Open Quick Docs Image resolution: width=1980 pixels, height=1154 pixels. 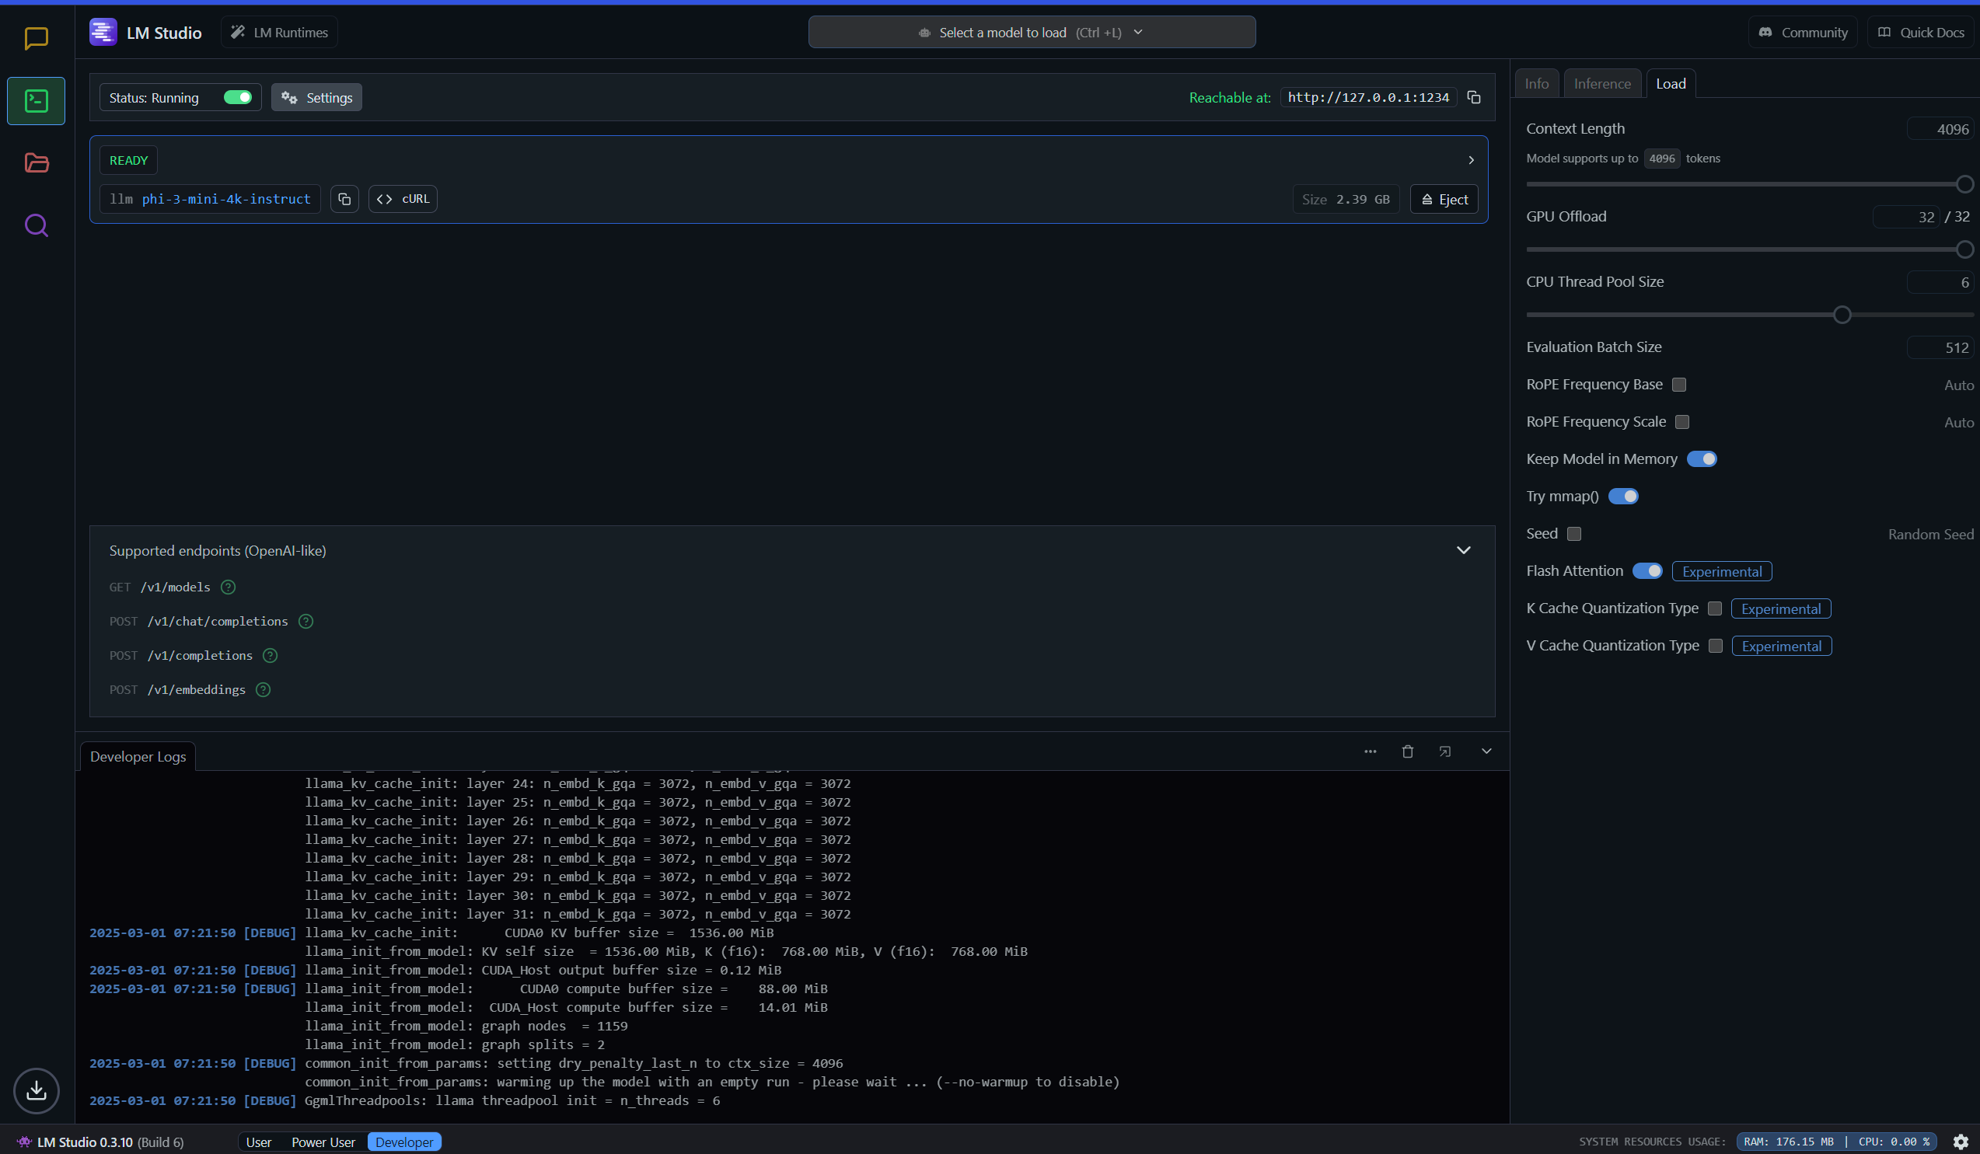click(1920, 32)
